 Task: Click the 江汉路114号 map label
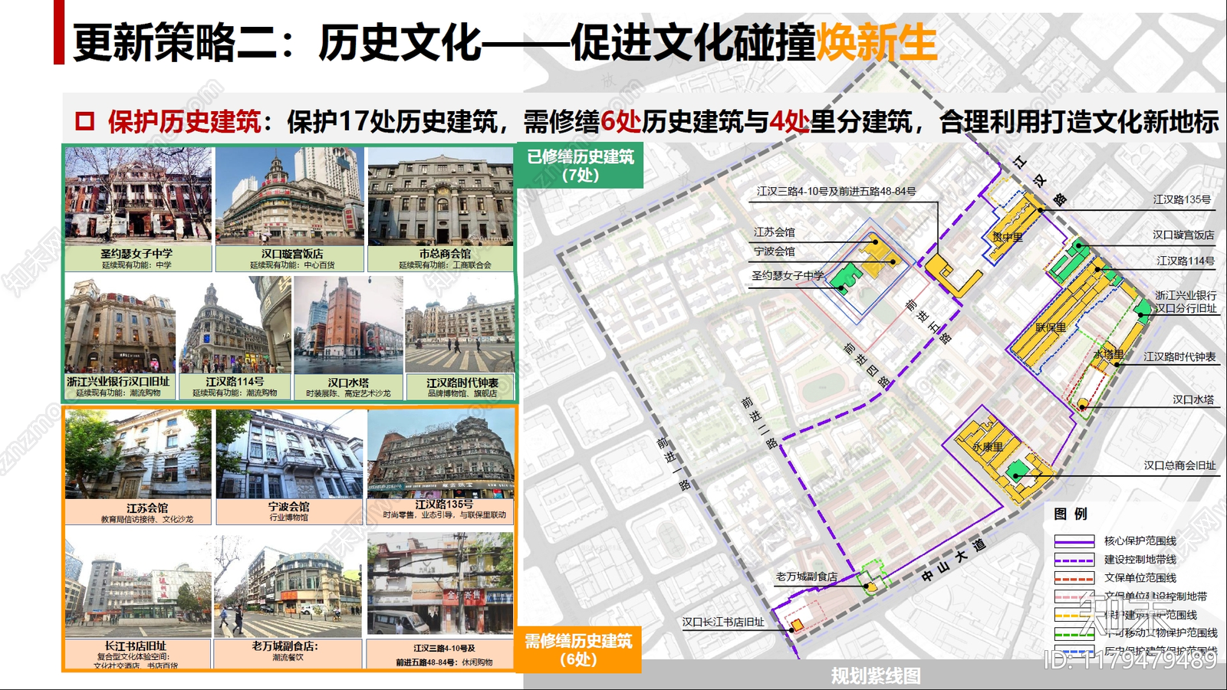[x=1186, y=261]
